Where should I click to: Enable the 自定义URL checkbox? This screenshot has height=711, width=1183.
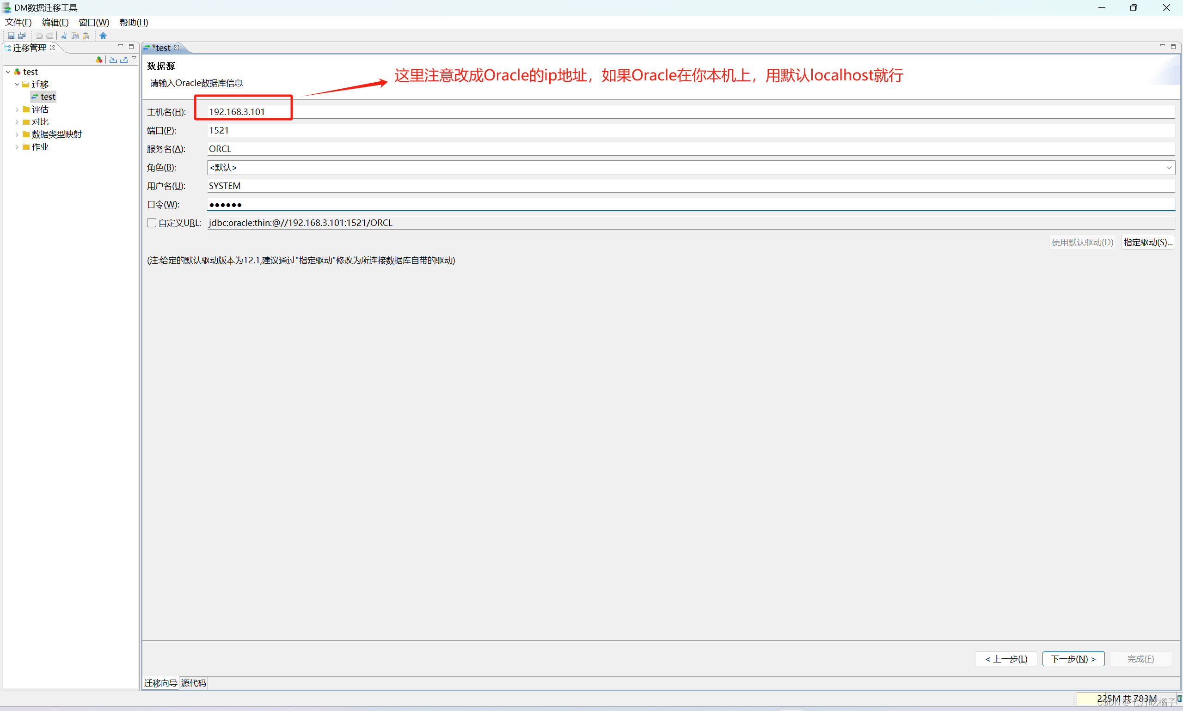point(152,223)
